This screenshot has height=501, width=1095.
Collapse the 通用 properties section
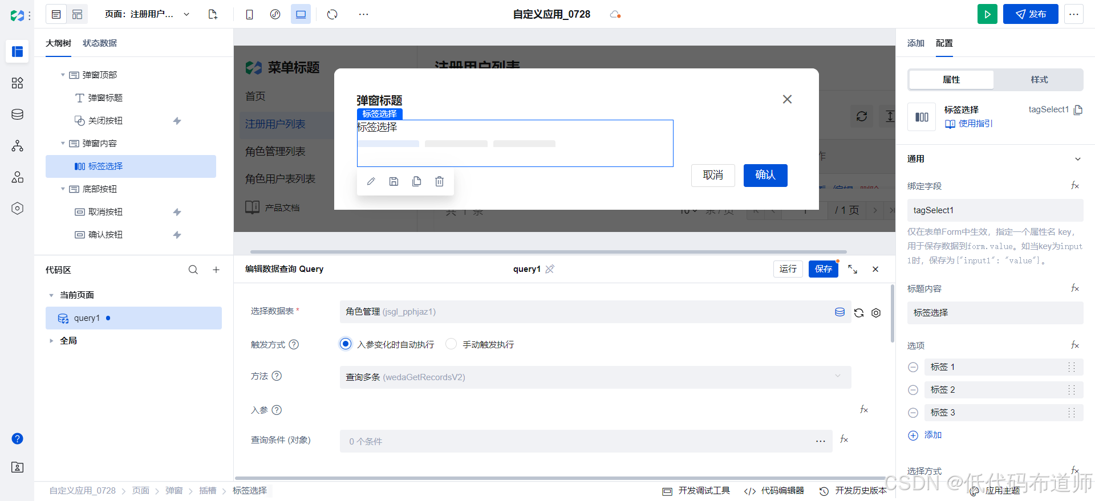point(1078,159)
